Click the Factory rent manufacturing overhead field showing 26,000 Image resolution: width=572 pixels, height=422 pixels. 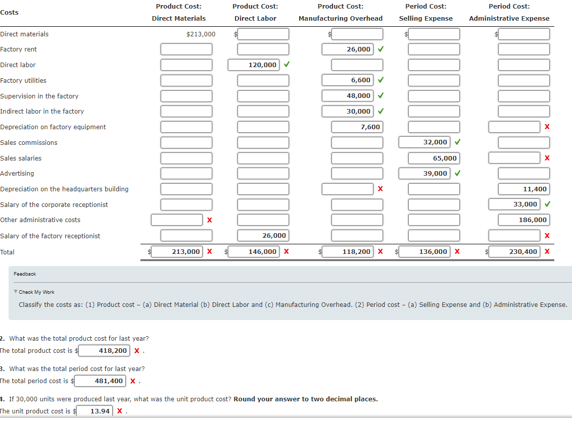[x=348, y=49]
